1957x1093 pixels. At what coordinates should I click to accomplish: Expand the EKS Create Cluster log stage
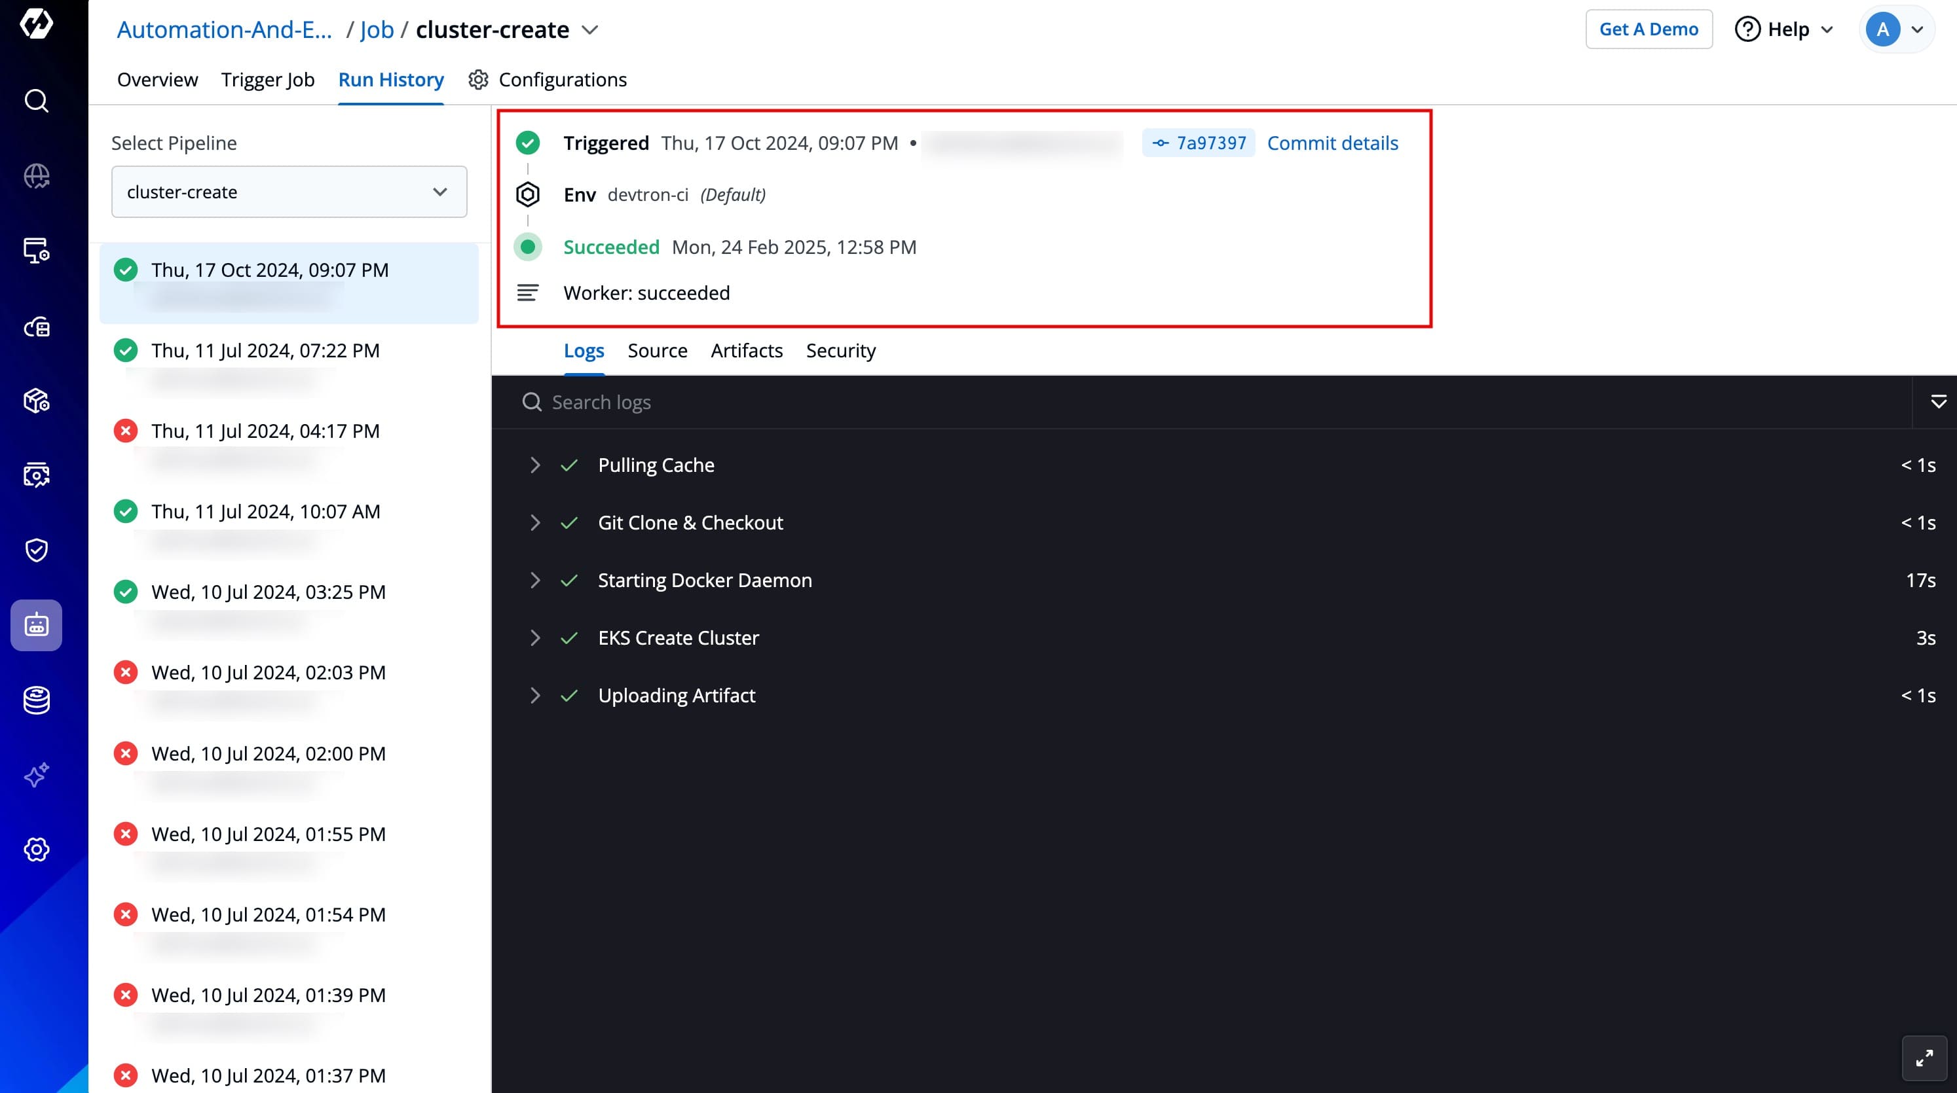[x=535, y=637]
